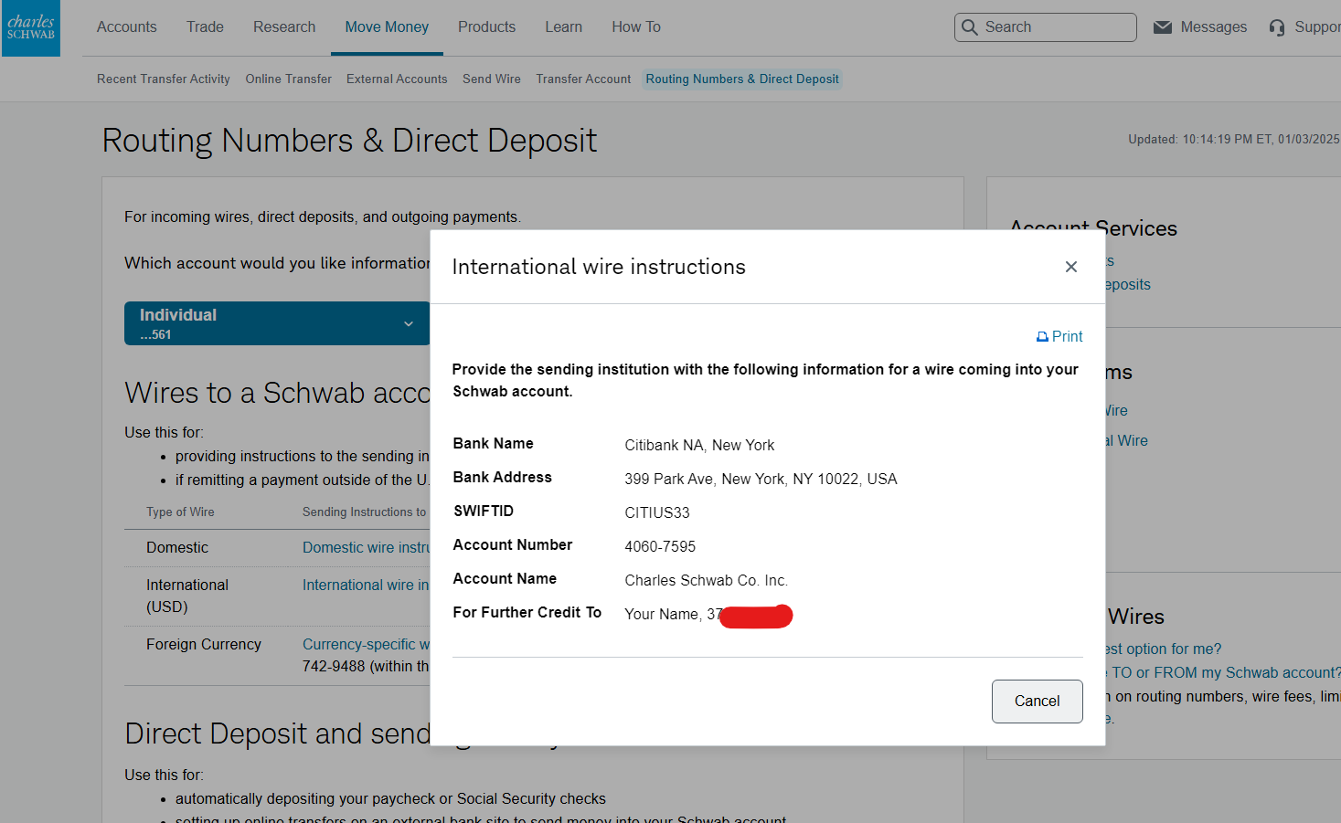The image size is (1341, 823).
Task: Open the 'TO or FROM my Schwab account?' link
Action: point(1225,673)
